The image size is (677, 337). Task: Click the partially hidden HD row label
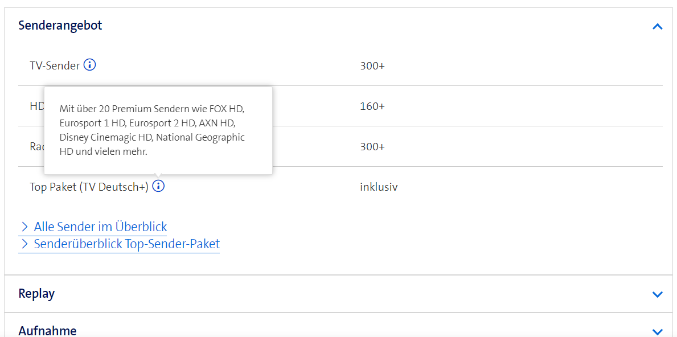coord(36,106)
